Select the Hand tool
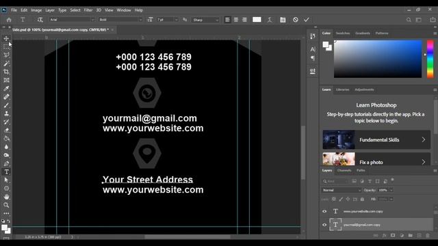438x246 pixels. click(x=6, y=197)
